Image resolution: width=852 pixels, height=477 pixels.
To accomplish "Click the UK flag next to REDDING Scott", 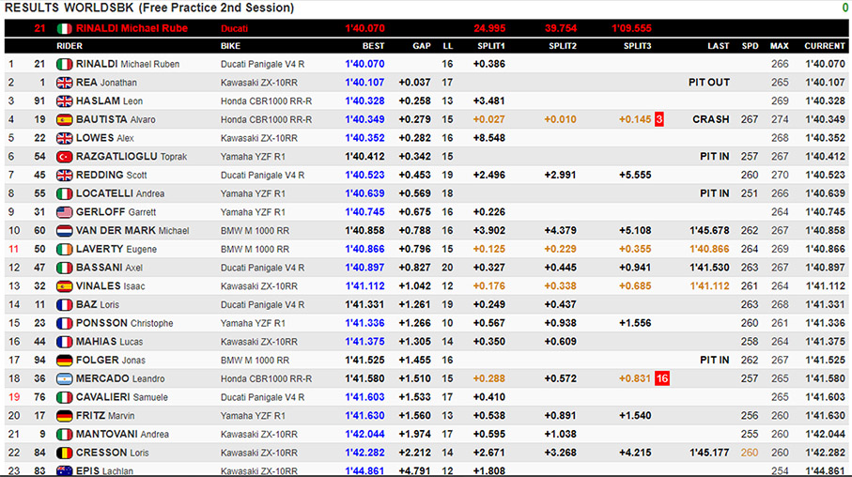I will pos(64,175).
